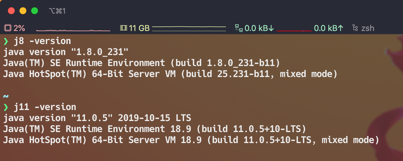The height and width of the screenshot is (161, 403).
Task: Close the terminal window with red button
Action: click(11, 11)
